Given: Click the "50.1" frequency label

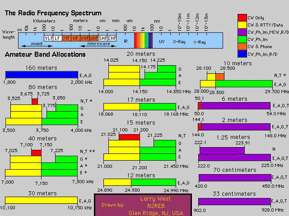Looking at the screenshot, I should [199, 98].
